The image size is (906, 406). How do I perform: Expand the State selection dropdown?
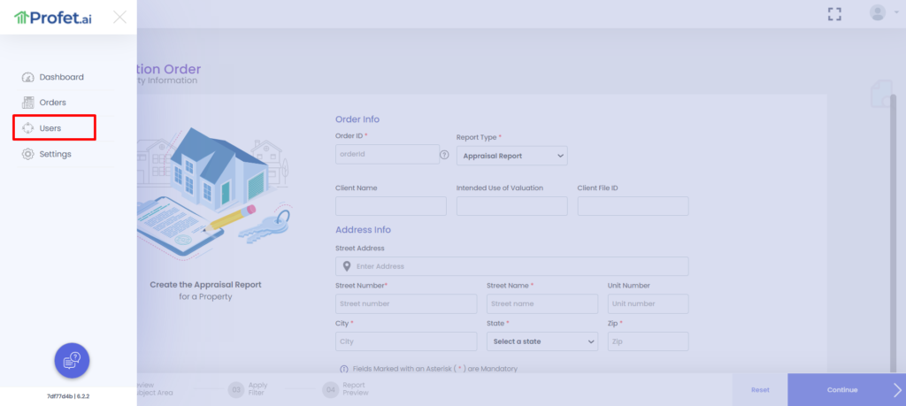point(541,341)
